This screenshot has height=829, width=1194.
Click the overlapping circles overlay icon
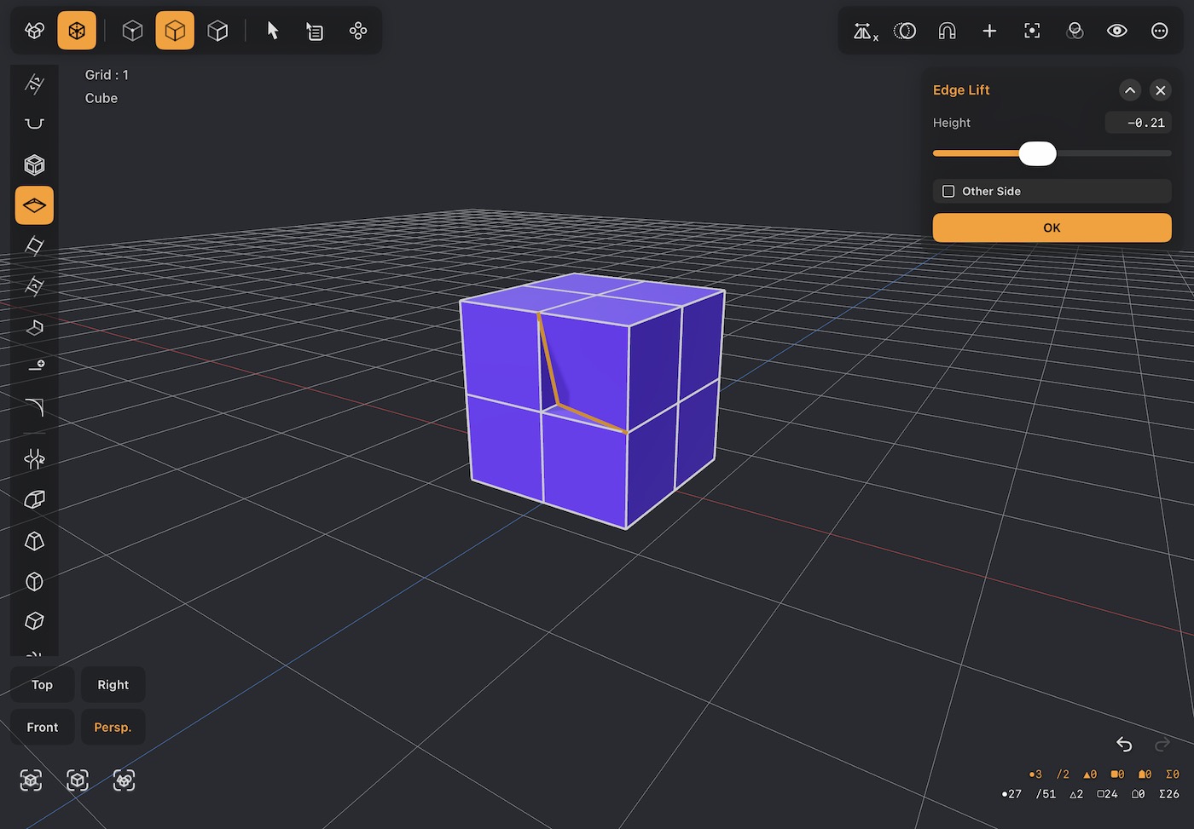click(x=1075, y=31)
